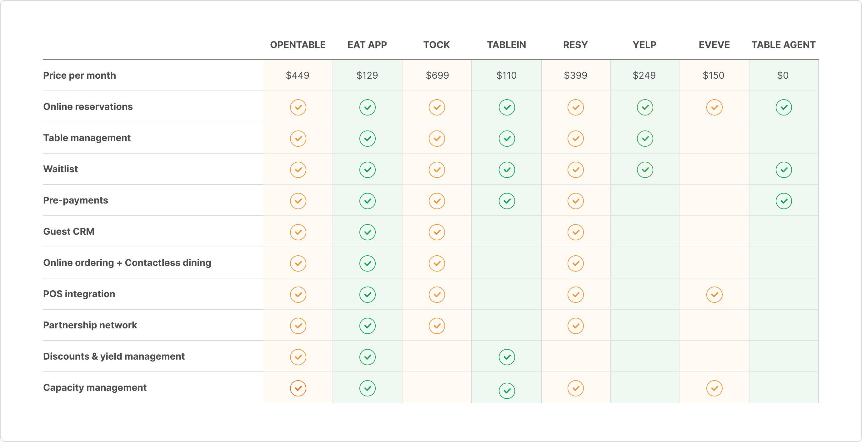Select the Table Agent Pre-payments checkmark
Screen dimensions: 862x442
click(784, 200)
